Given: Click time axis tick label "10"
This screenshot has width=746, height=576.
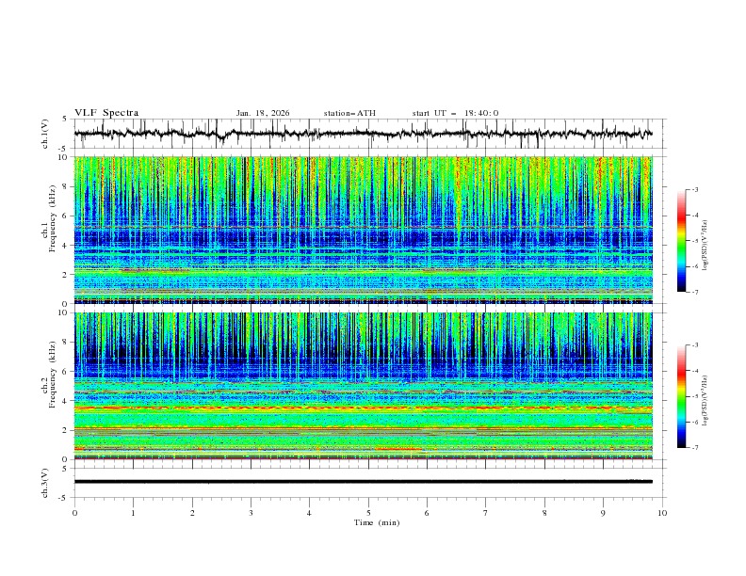Looking at the screenshot, I should click(662, 513).
